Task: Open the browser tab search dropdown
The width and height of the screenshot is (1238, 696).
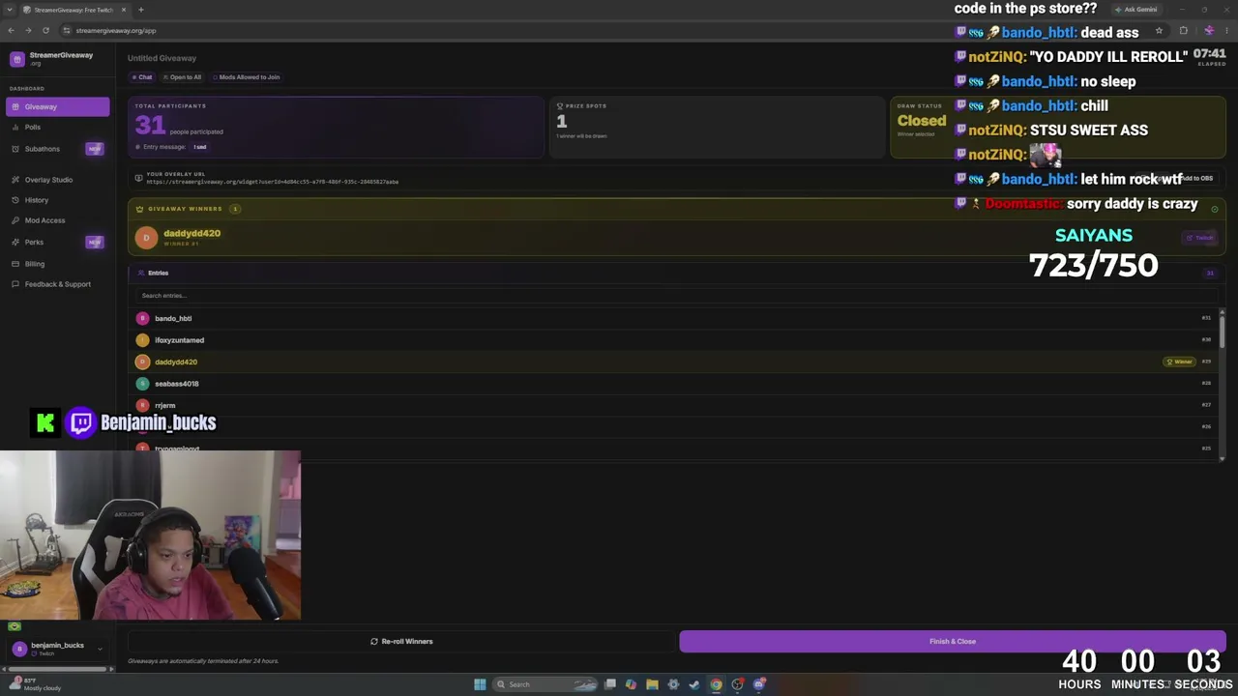Action: (x=10, y=10)
